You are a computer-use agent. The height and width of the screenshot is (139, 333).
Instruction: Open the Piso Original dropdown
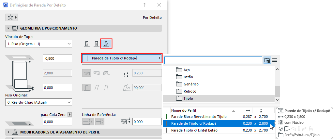tap(39, 102)
